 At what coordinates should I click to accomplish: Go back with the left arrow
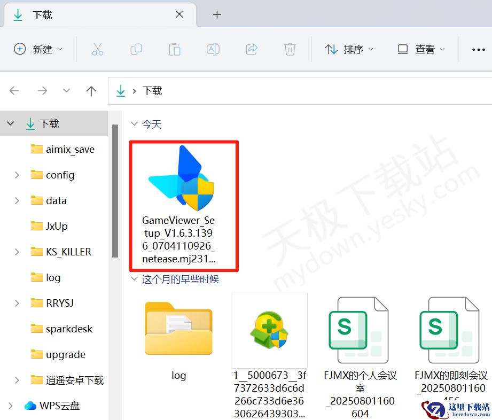[x=14, y=91]
